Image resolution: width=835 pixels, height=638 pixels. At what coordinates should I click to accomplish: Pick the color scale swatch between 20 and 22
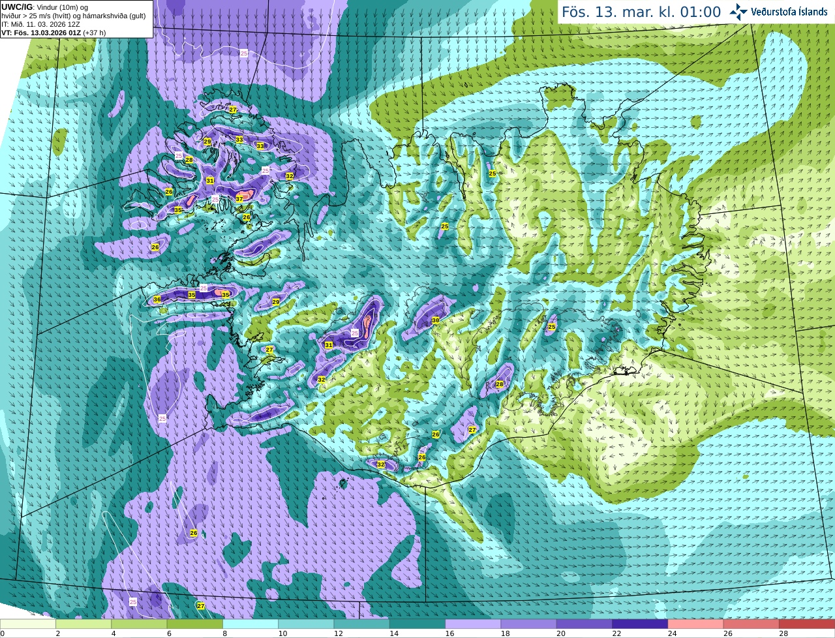(584, 624)
